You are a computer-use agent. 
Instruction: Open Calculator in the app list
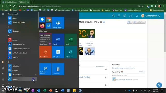(22, 66)
